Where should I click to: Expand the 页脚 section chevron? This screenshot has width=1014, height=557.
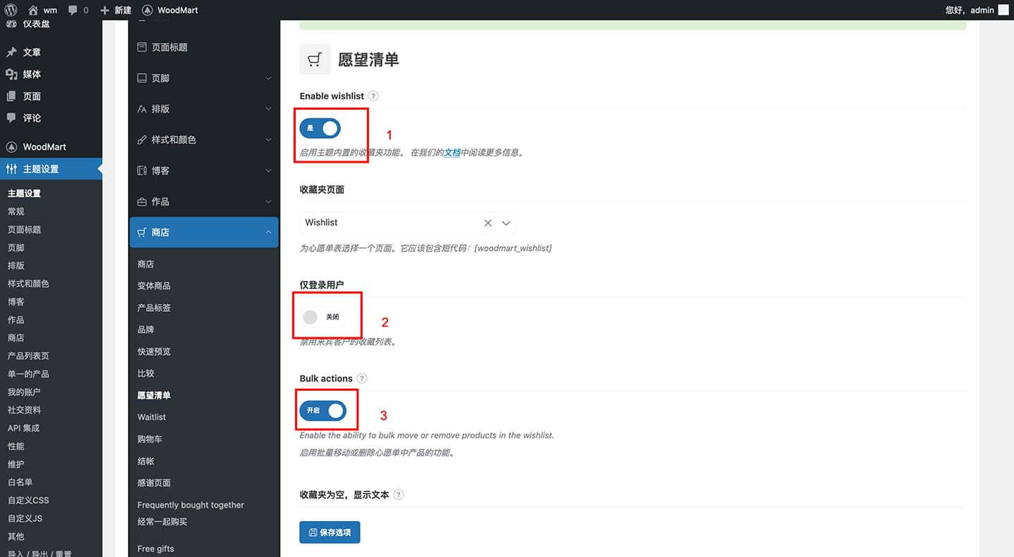click(268, 78)
